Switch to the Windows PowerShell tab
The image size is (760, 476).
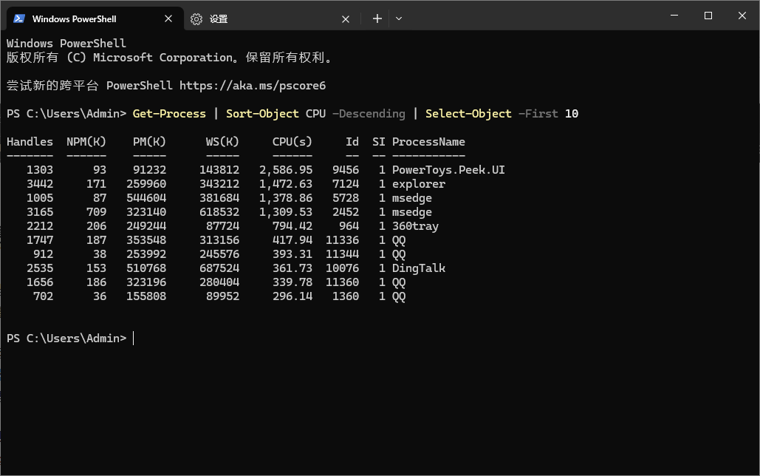(81, 19)
